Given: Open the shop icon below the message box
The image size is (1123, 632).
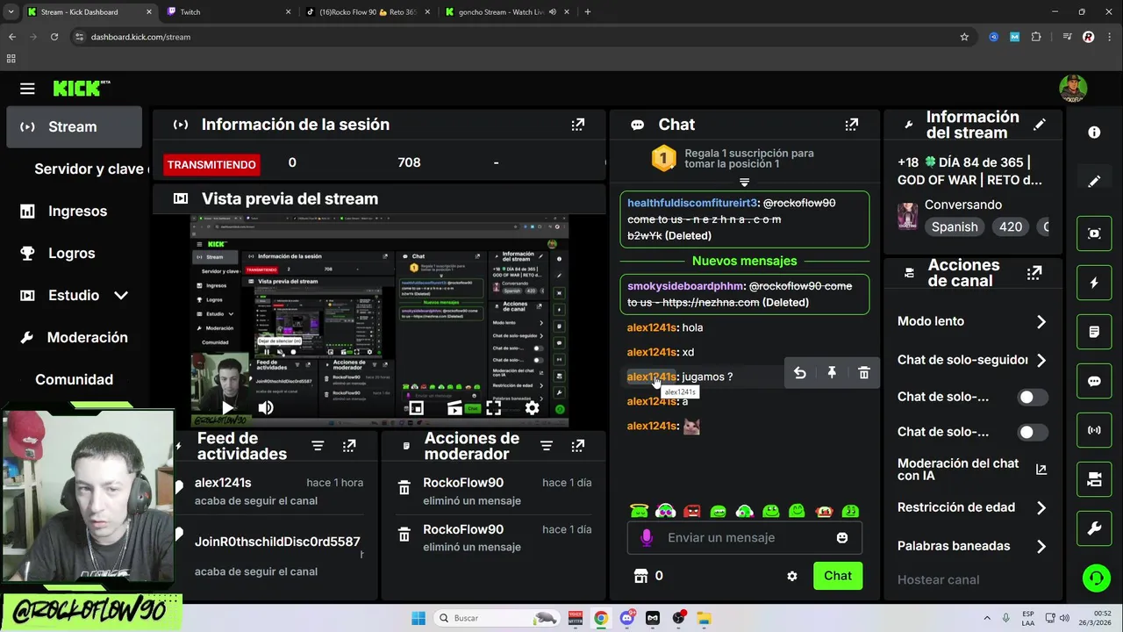Looking at the screenshot, I should click(640, 576).
